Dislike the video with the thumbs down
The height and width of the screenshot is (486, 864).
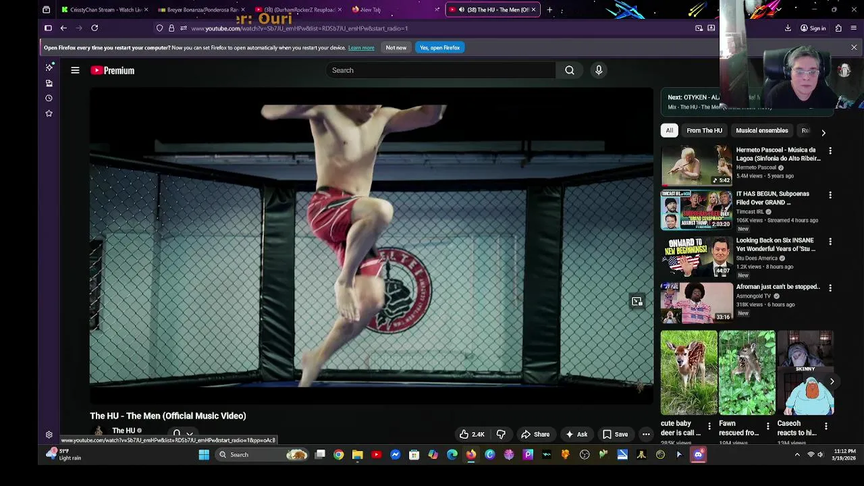[501, 435]
